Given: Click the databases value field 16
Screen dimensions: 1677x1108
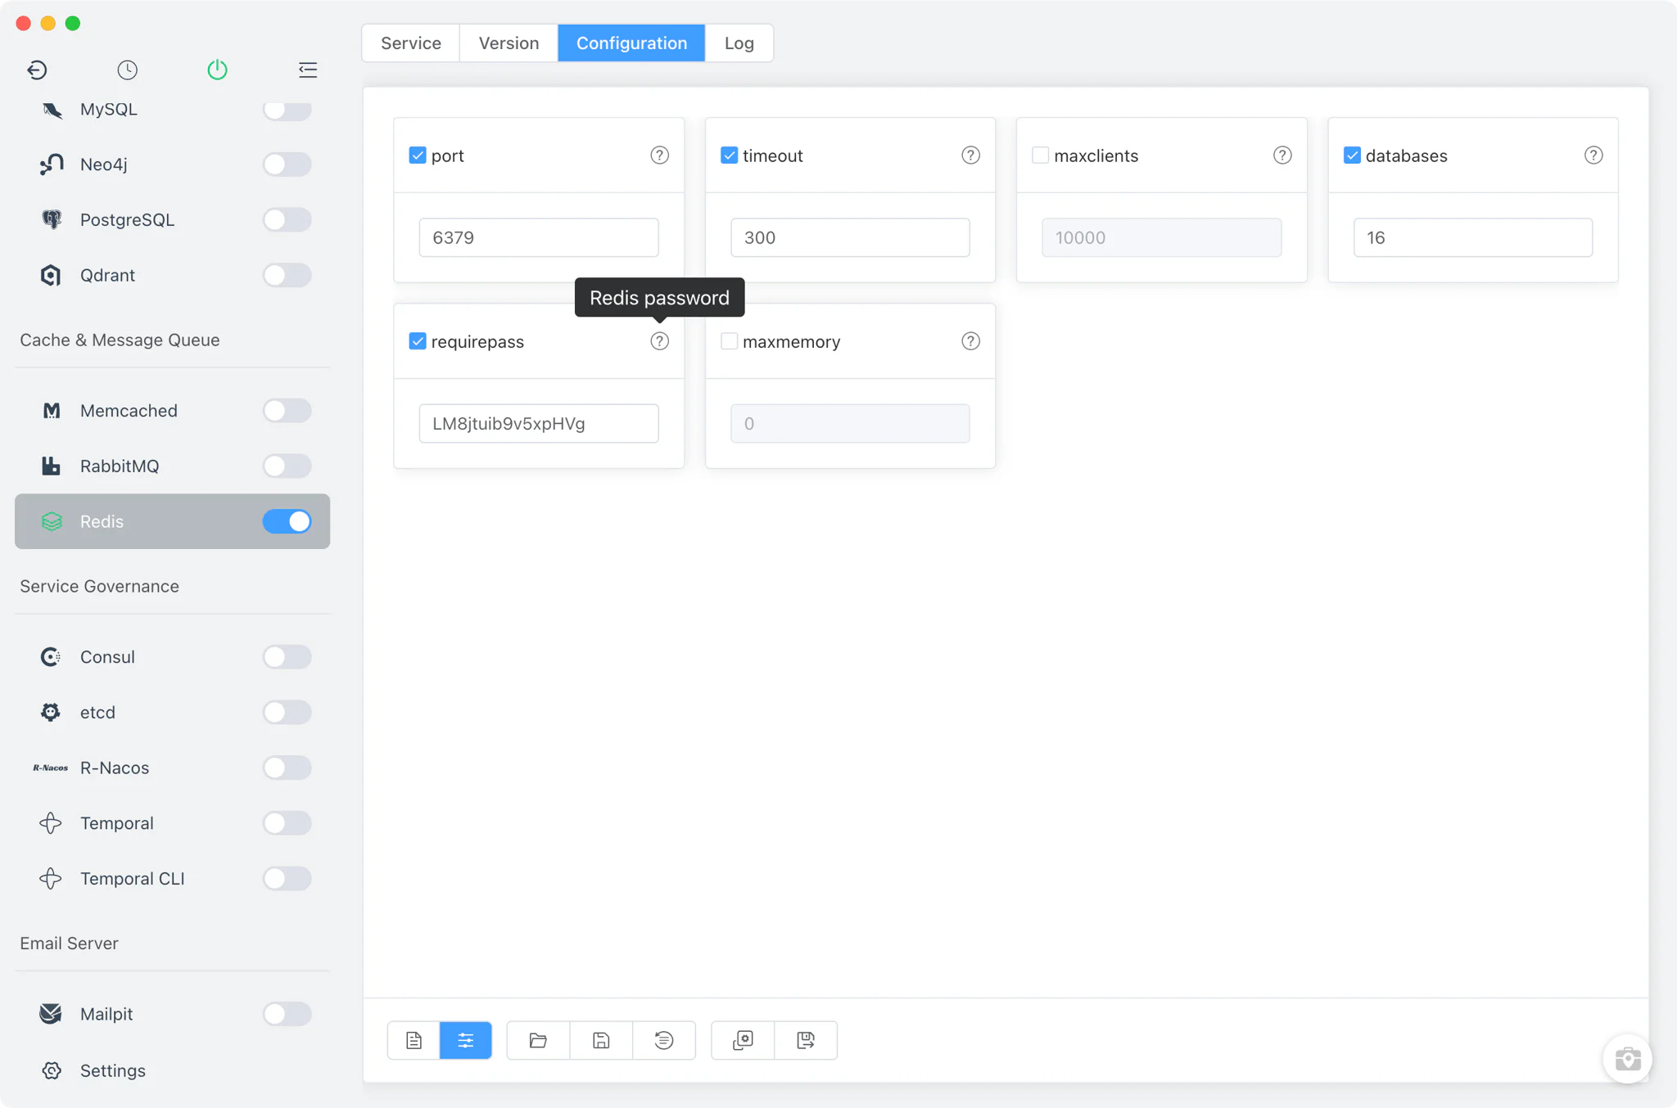Looking at the screenshot, I should click(1472, 237).
